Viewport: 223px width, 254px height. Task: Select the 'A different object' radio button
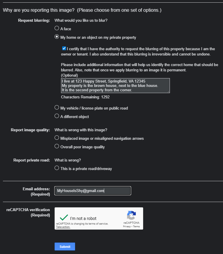click(x=57, y=116)
